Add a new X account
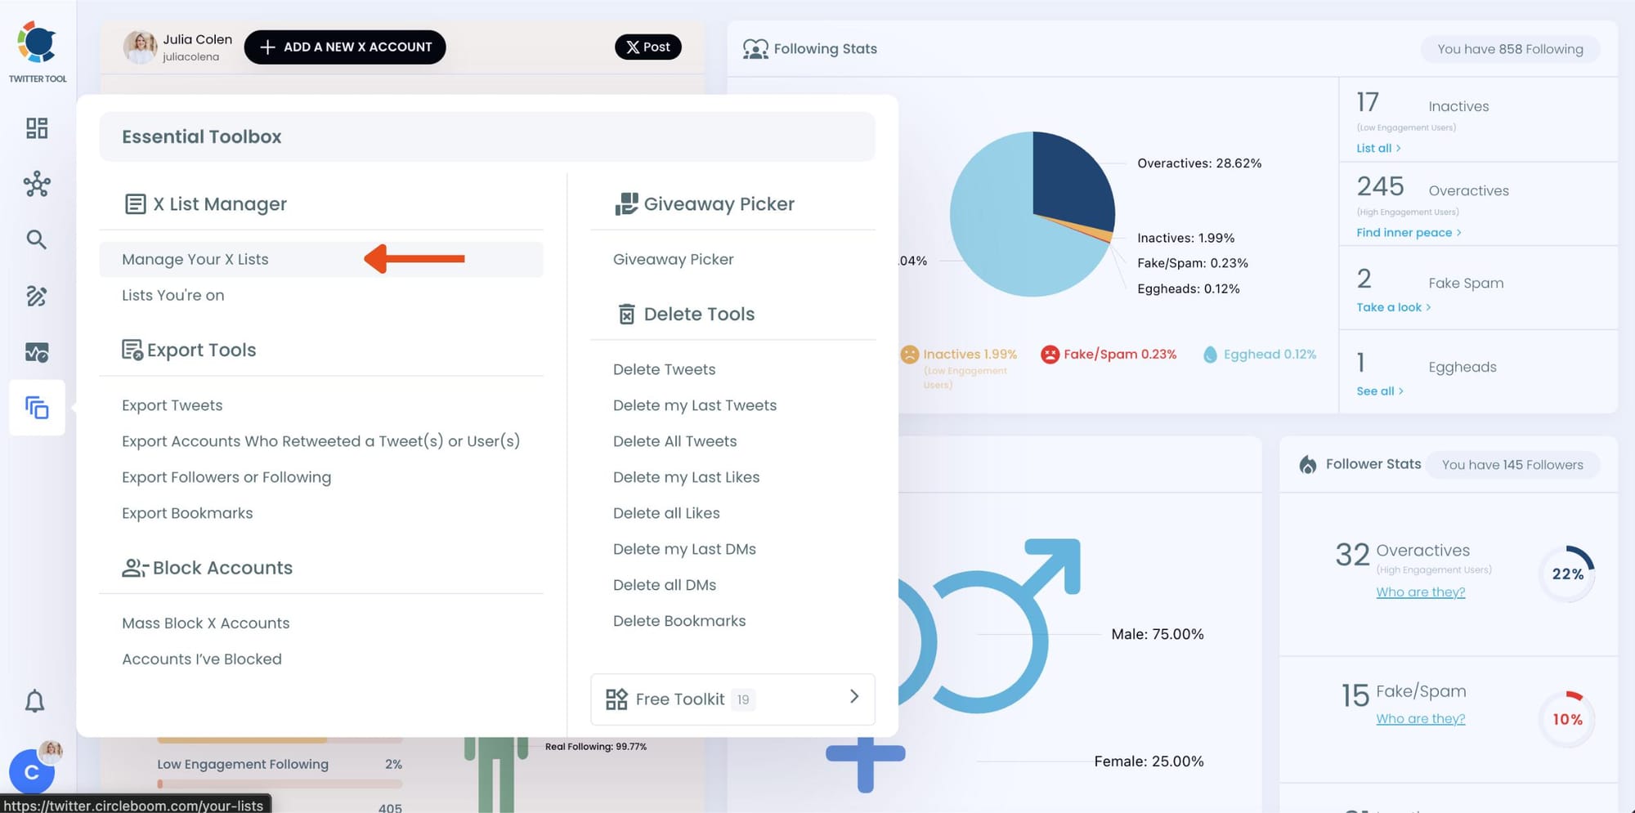 point(345,47)
